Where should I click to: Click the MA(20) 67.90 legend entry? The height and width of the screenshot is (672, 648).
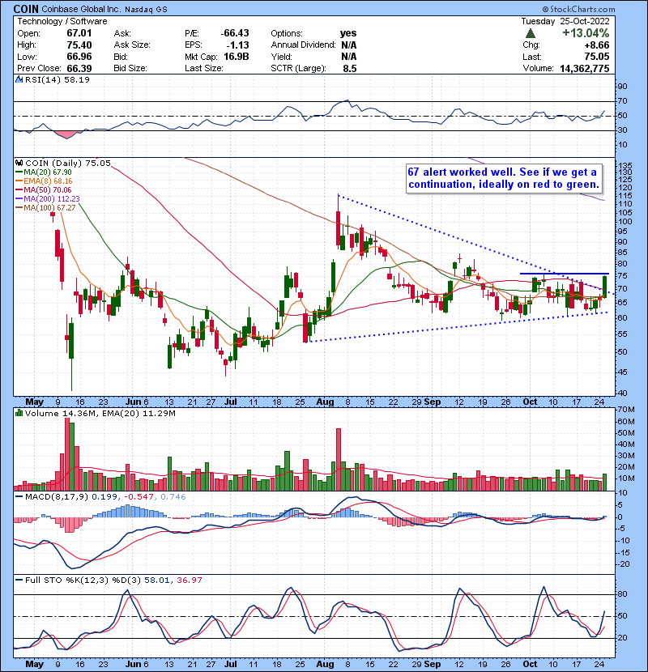(x=45, y=172)
